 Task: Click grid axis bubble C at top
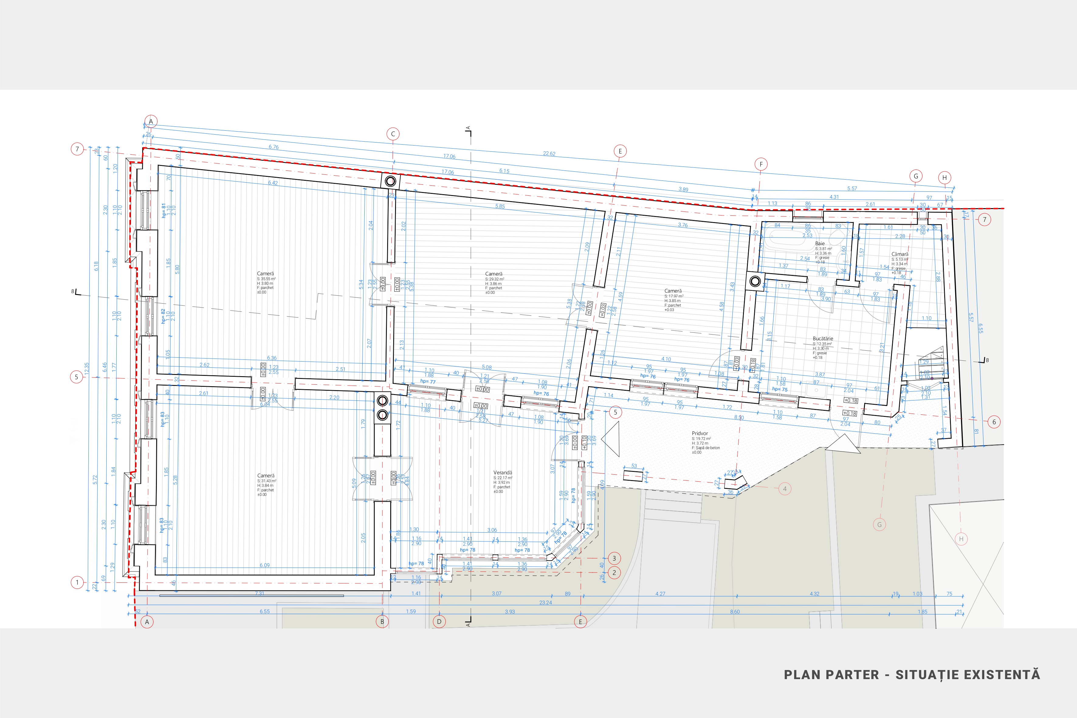coord(393,134)
